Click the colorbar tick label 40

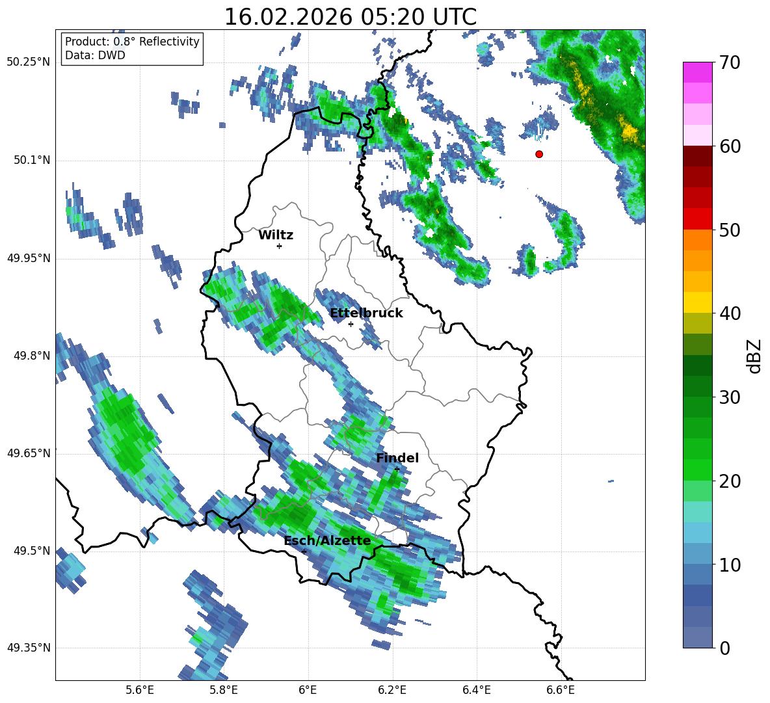click(x=730, y=313)
